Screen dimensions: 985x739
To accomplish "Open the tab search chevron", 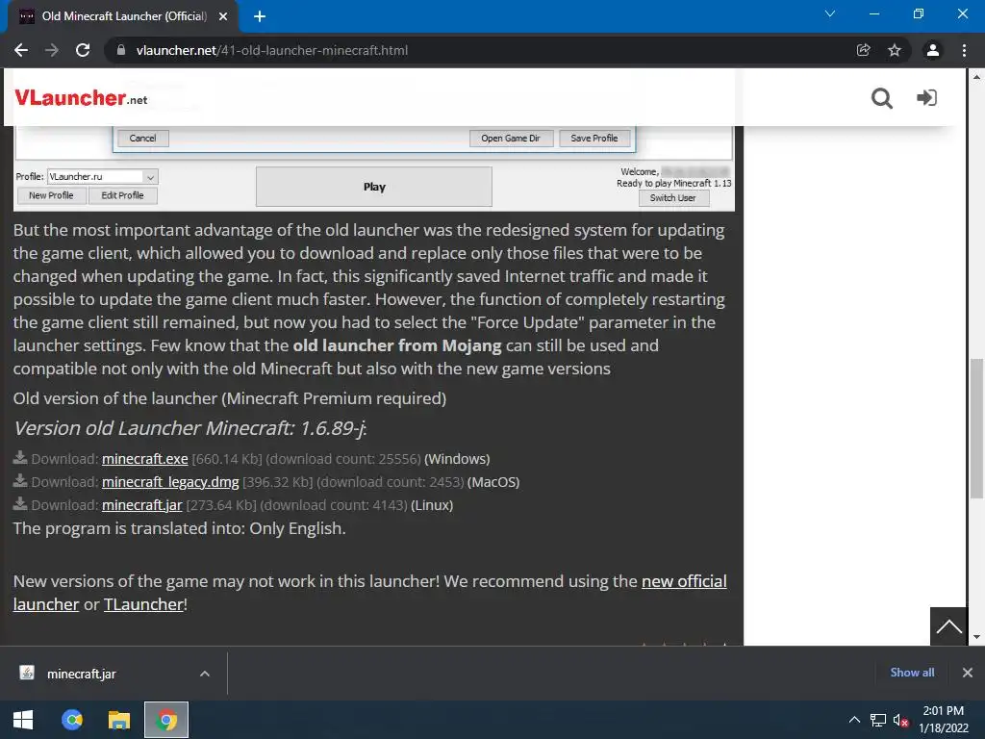I will [830, 13].
